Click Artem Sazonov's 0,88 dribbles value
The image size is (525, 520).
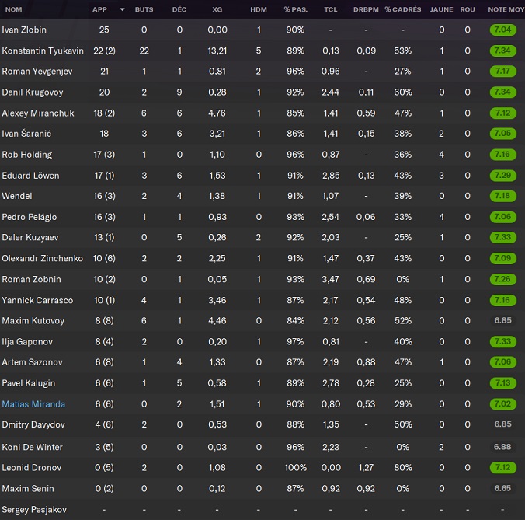pos(366,362)
